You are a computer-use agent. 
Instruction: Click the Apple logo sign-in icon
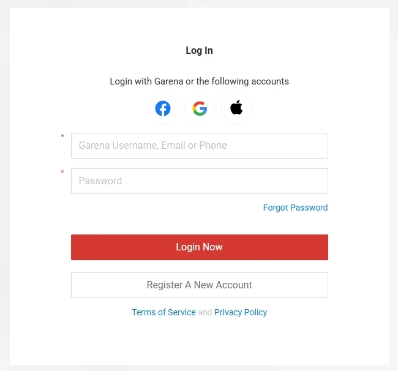coord(236,109)
